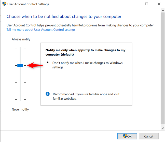Click the blue UAC slider thumb

pos(20,66)
